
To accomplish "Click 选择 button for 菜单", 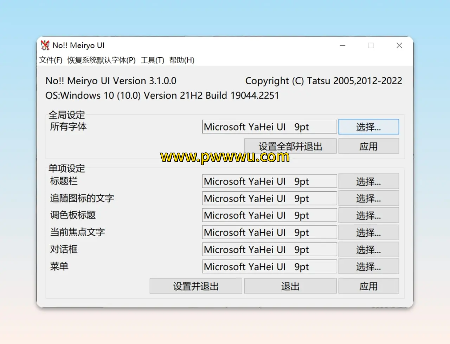I will point(368,266).
